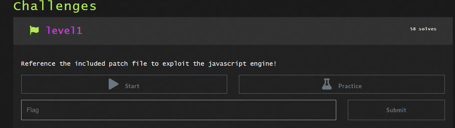Select the level1 challenge title
This screenshot has height=128, width=455.
tap(64, 30)
